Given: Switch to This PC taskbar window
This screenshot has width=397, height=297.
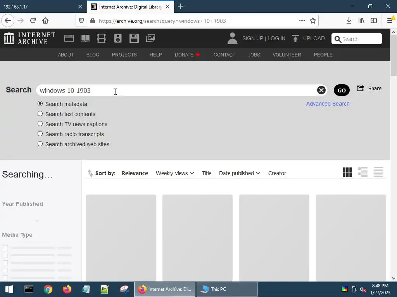Looking at the screenshot, I should (x=227, y=289).
